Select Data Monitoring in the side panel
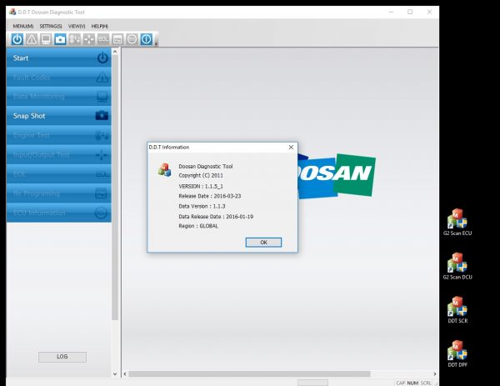The width and height of the screenshot is (500, 386). point(58,97)
